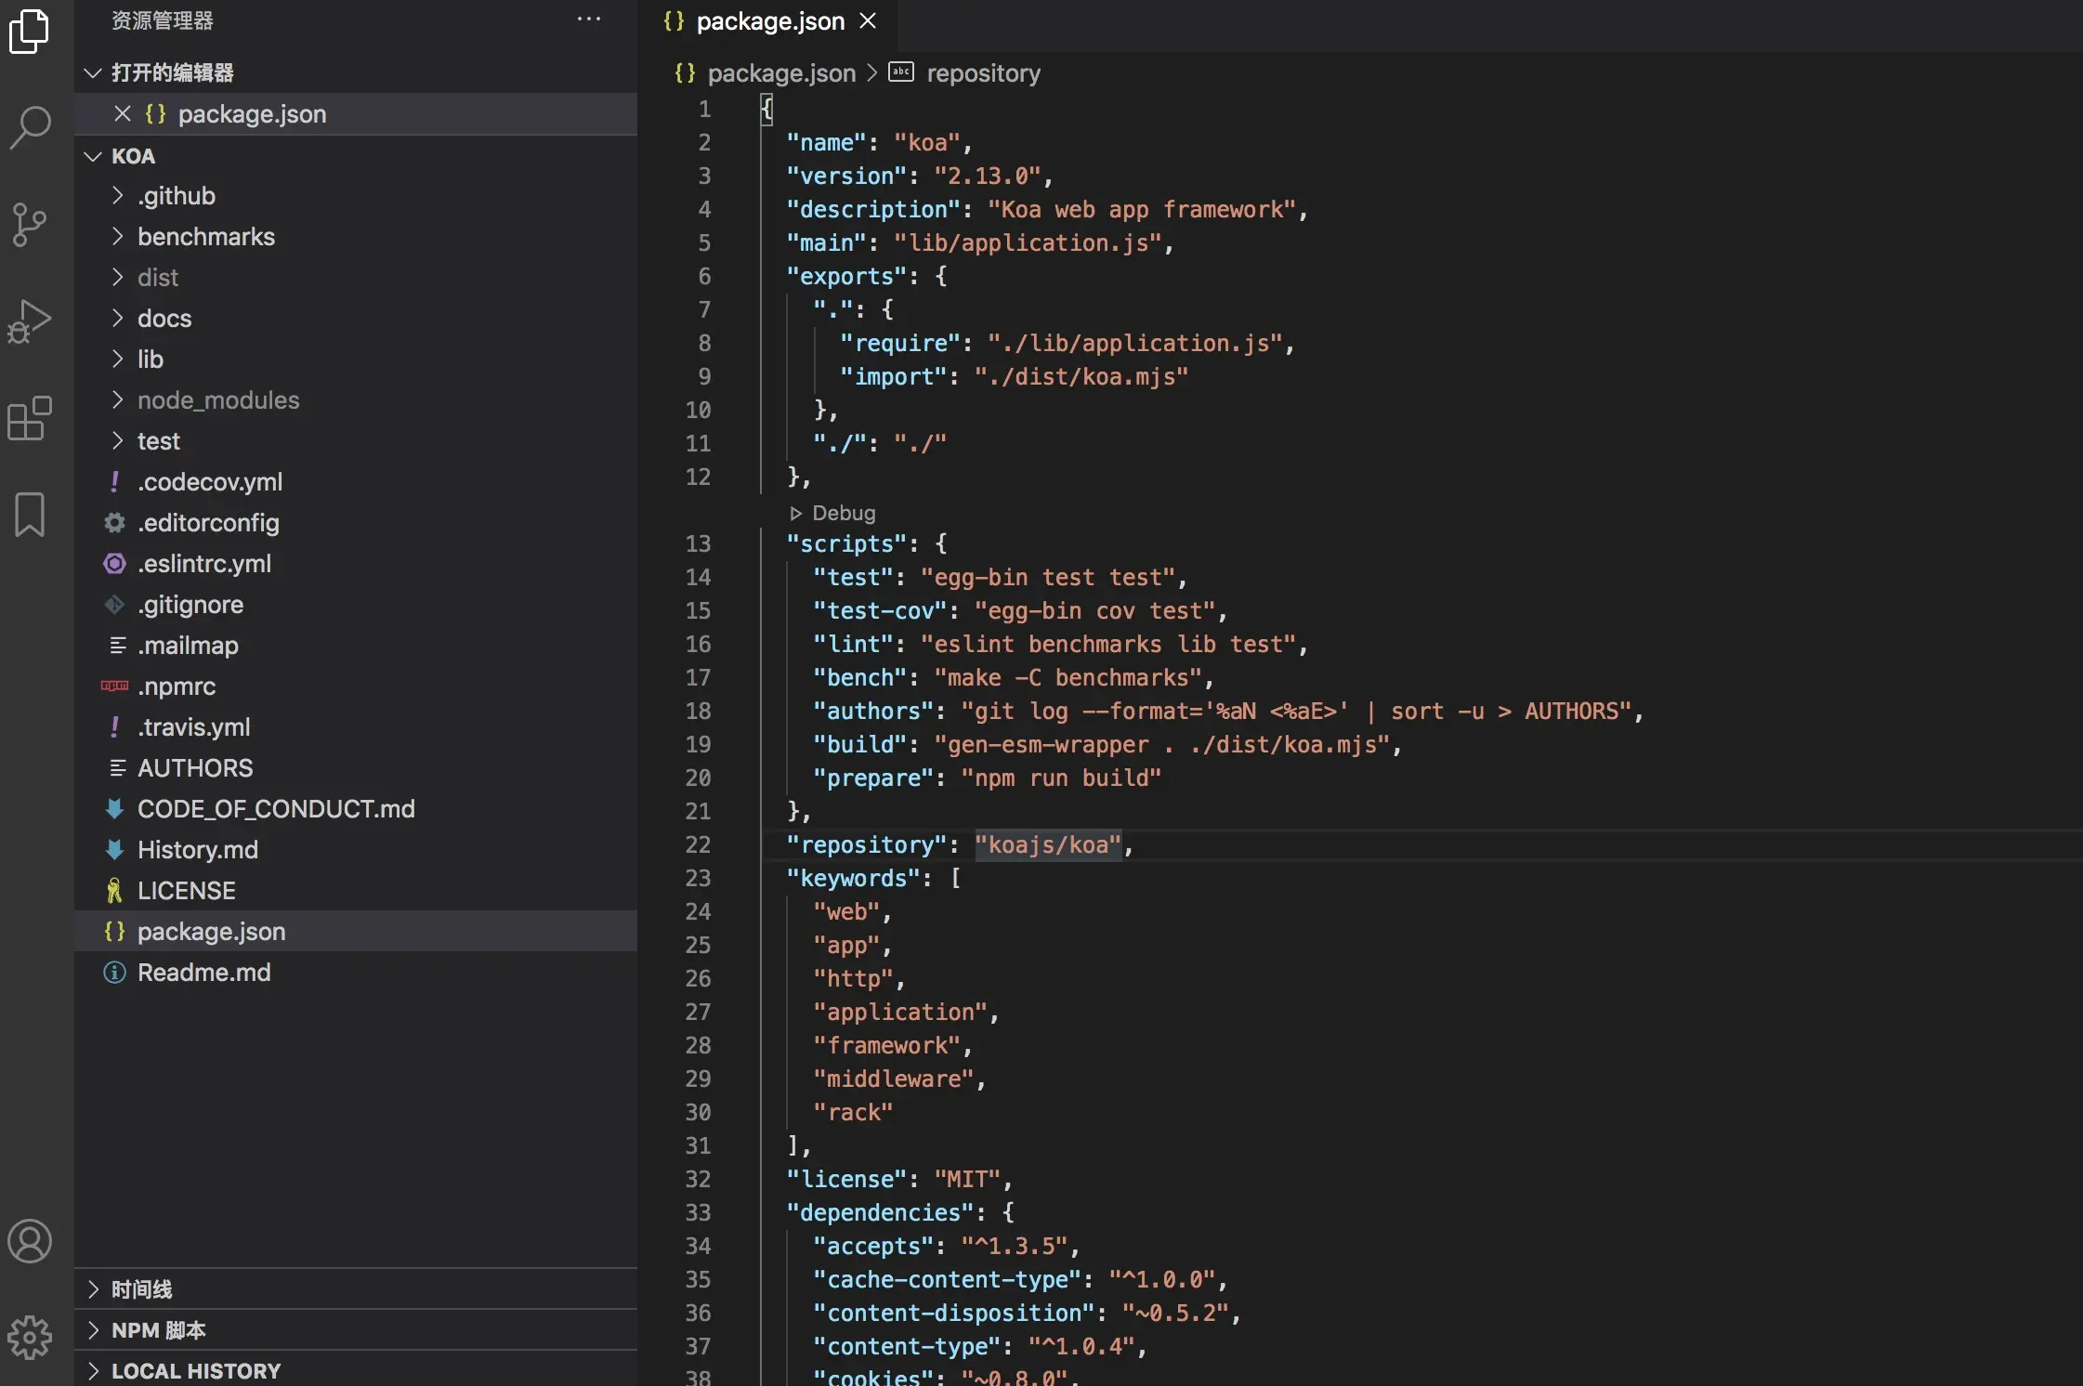The height and width of the screenshot is (1386, 2083).
Task: Expand the LOCAL HISTORY panel
Action: click(x=195, y=1371)
